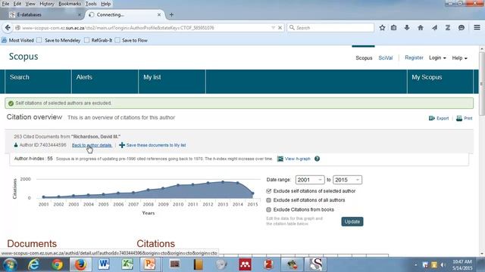Expand the Help dropdown menu
Viewport: 485px width, 272px height.
459,57
